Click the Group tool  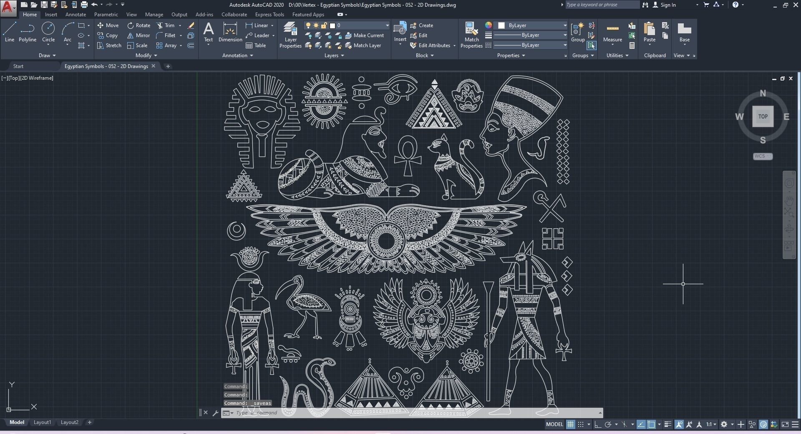(578, 32)
